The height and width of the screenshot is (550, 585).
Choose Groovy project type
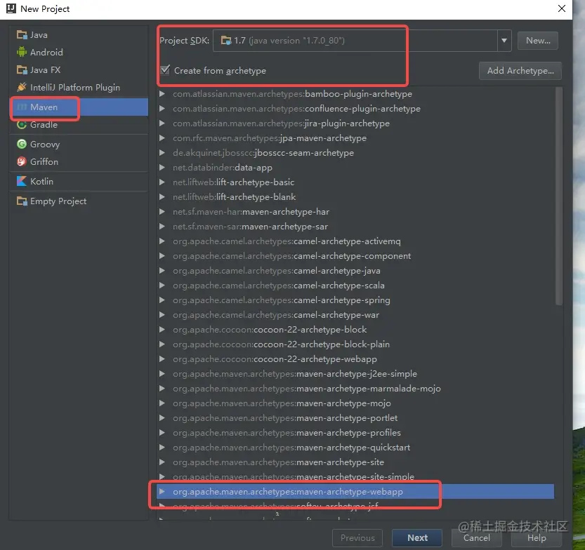[x=79, y=145]
